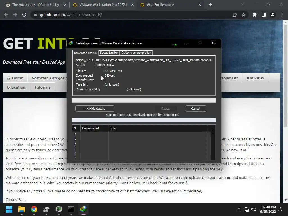Image resolution: width=288 pixels, height=216 pixels.
Task: Open Internet Download Manager taskbar icon
Action: tap(83, 209)
